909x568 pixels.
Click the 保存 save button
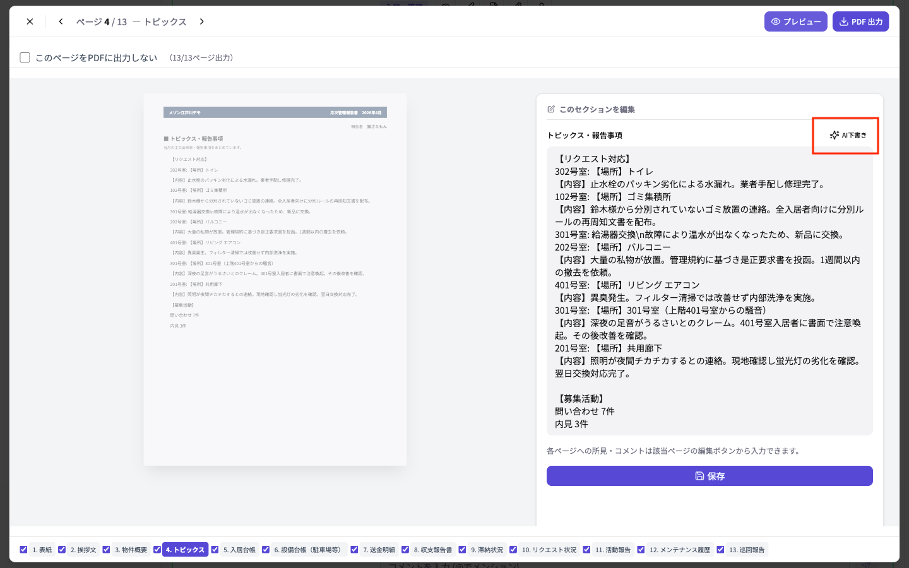coord(710,476)
